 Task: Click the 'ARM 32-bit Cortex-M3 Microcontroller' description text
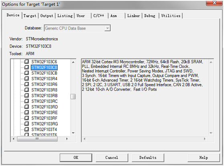click(113, 62)
